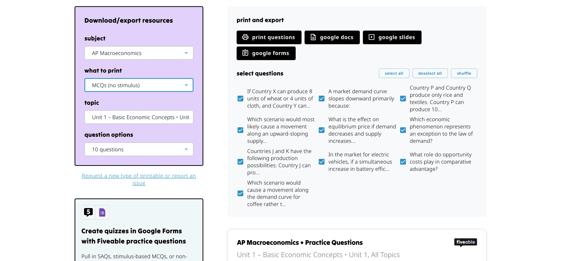Click the fiveable logo badge near Practice Questions
This screenshot has width=562, height=261.
(465, 242)
